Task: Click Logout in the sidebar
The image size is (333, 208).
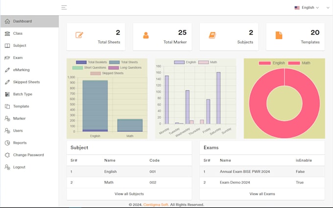Action: [29, 167]
